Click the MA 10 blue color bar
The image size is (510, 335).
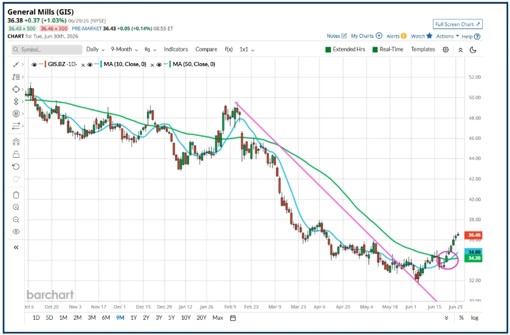tap(101, 64)
